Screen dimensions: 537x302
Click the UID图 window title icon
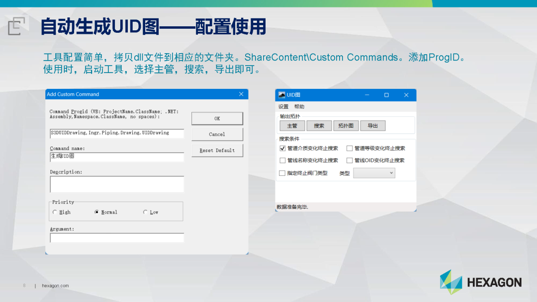click(282, 95)
